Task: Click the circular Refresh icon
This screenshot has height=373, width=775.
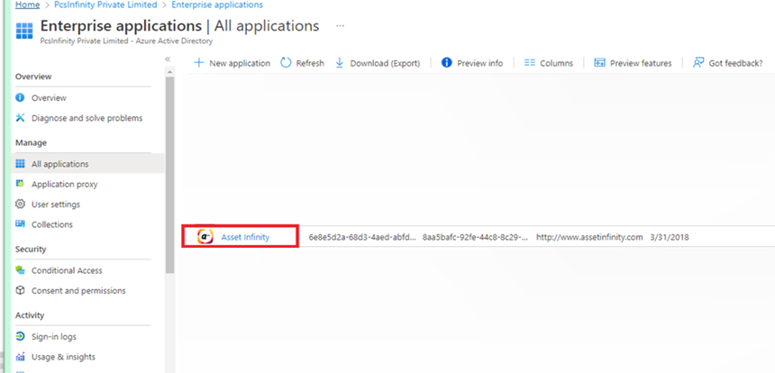Action: point(286,63)
